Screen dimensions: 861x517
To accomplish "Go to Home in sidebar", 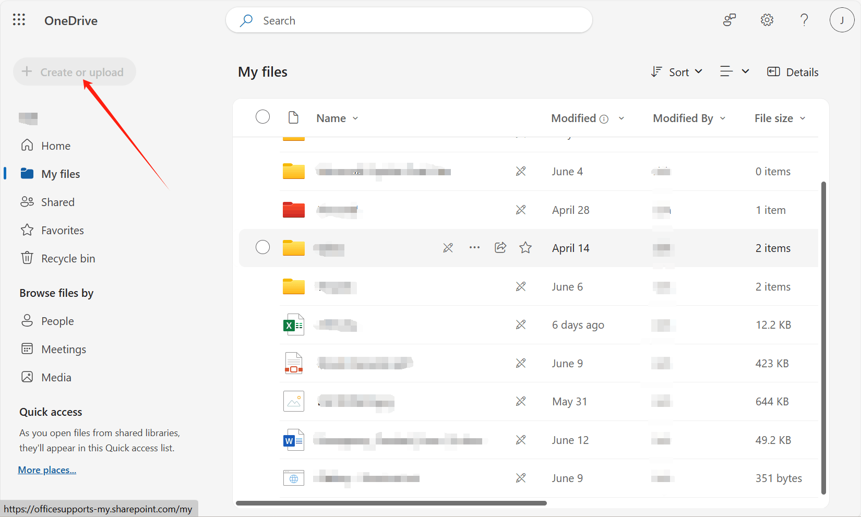I will 45,146.
